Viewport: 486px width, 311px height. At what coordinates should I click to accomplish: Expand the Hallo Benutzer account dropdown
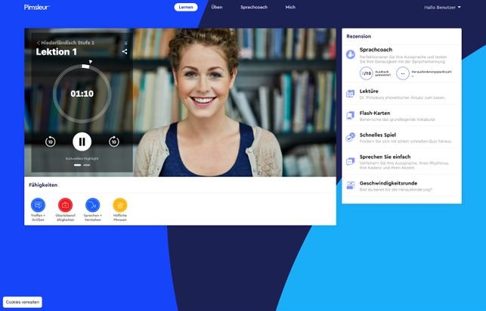point(442,8)
